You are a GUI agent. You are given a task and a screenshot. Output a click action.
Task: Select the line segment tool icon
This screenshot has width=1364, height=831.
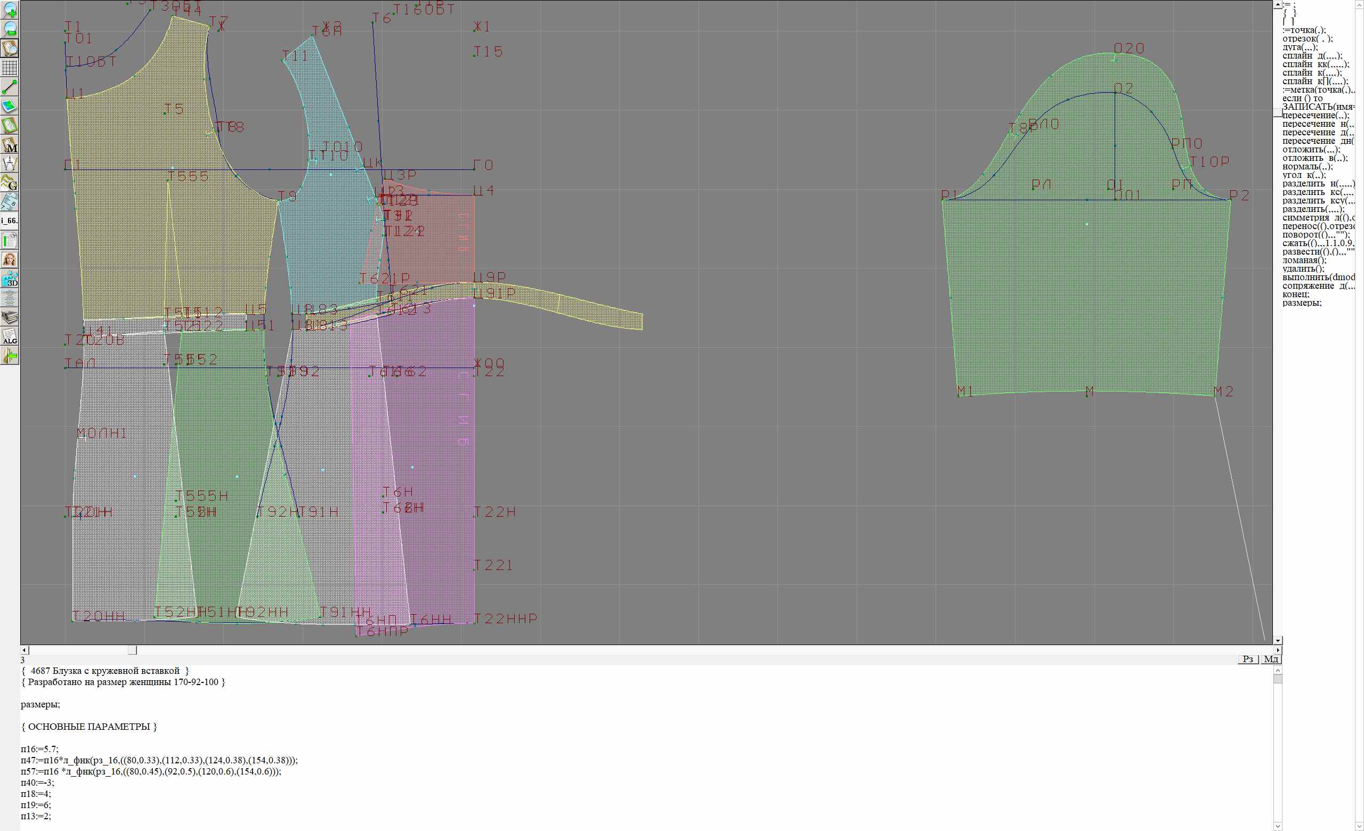click(x=10, y=87)
